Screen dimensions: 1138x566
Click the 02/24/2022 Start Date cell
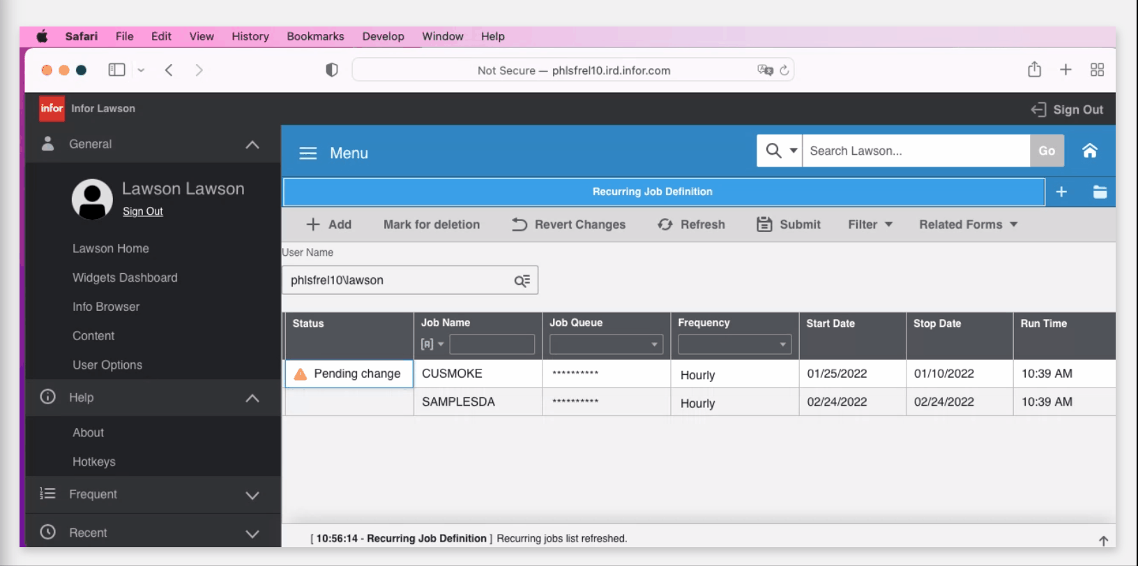tap(852, 402)
